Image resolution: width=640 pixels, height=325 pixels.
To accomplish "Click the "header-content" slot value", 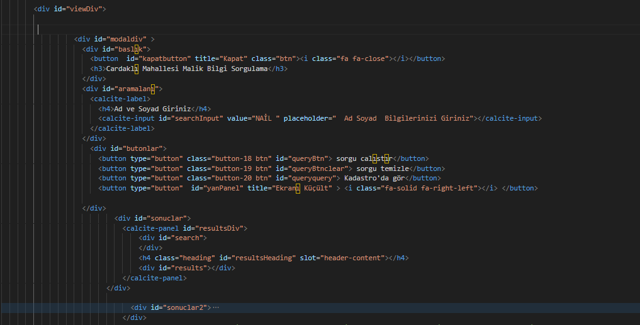I will point(352,258).
